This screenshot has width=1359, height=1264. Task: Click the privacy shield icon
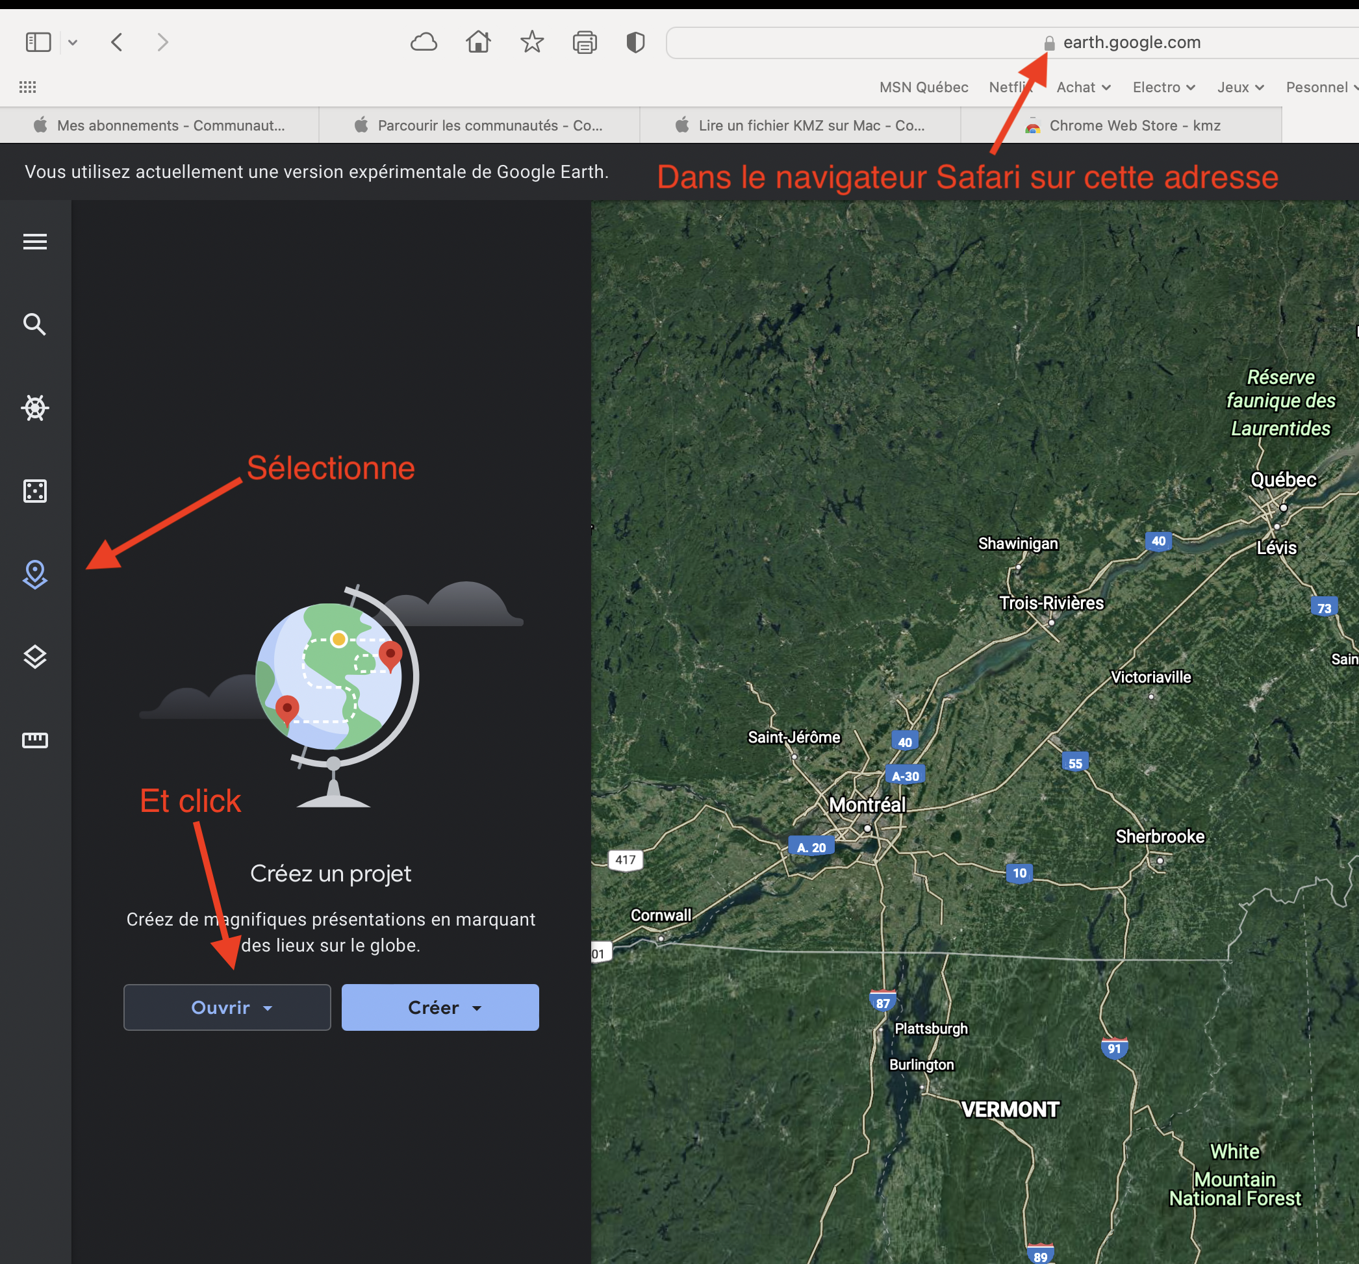[635, 42]
